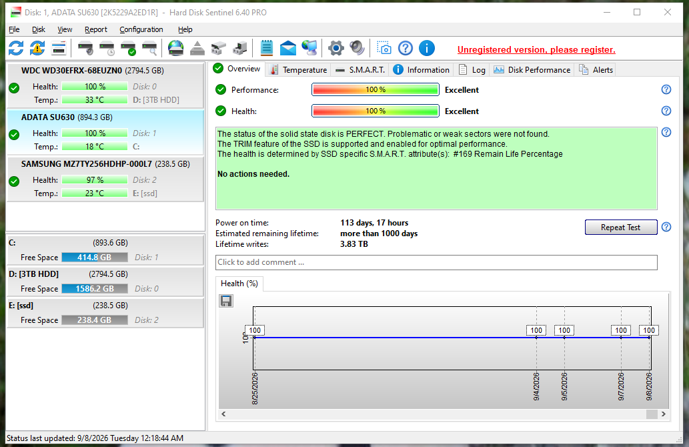Click the 1586.2 GB free space bar
The height and width of the screenshot is (447, 689).
point(95,289)
